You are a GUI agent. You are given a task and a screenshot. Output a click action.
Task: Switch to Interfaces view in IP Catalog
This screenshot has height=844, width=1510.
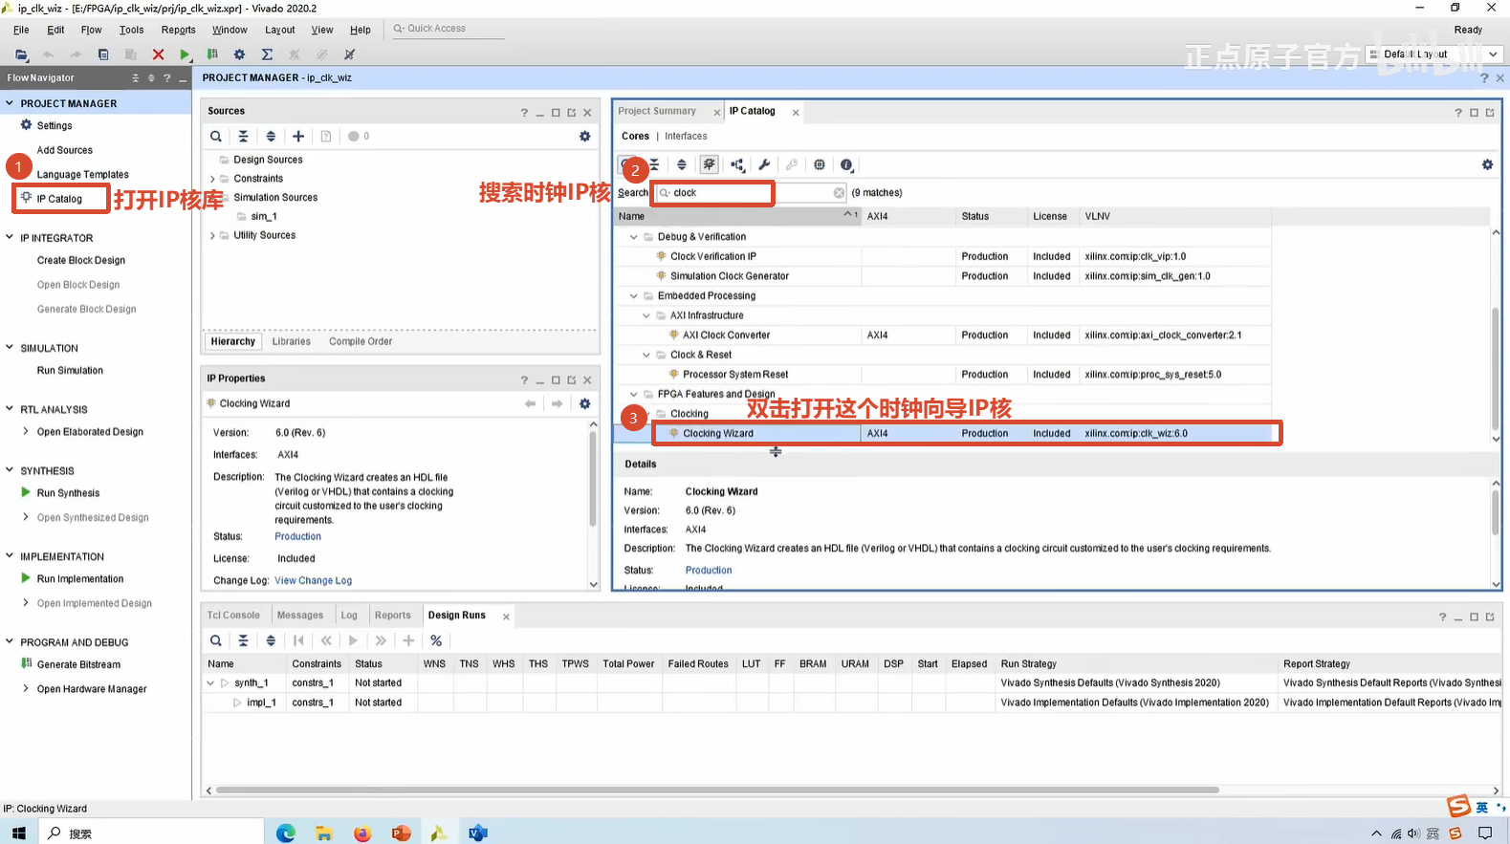click(x=686, y=137)
